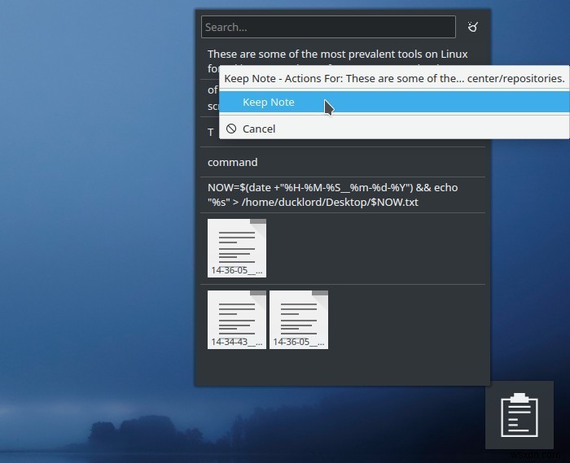Click the 'Keep Note - Actions For' popup title

pyautogui.click(x=394, y=78)
